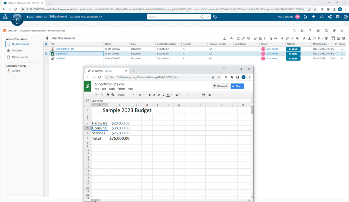This screenshot has height=202, width=349.
Task: Open the Insert menu in the spreadsheet viewer
Action: (112, 89)
